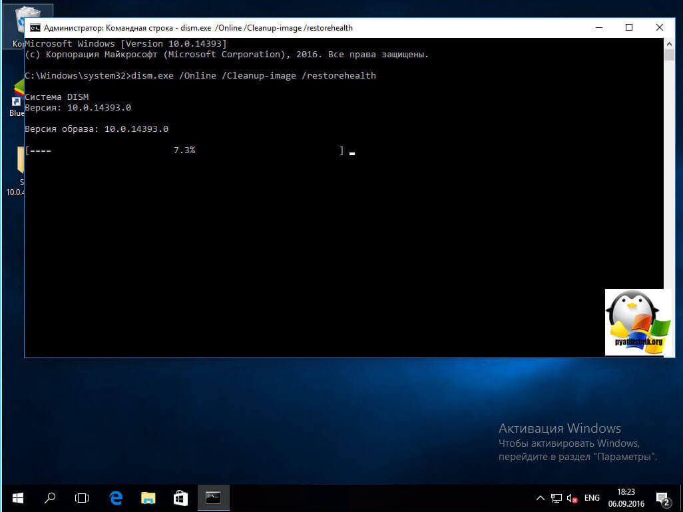Click the Microsoft Corporation copyright line

click(x=227, y=55)
